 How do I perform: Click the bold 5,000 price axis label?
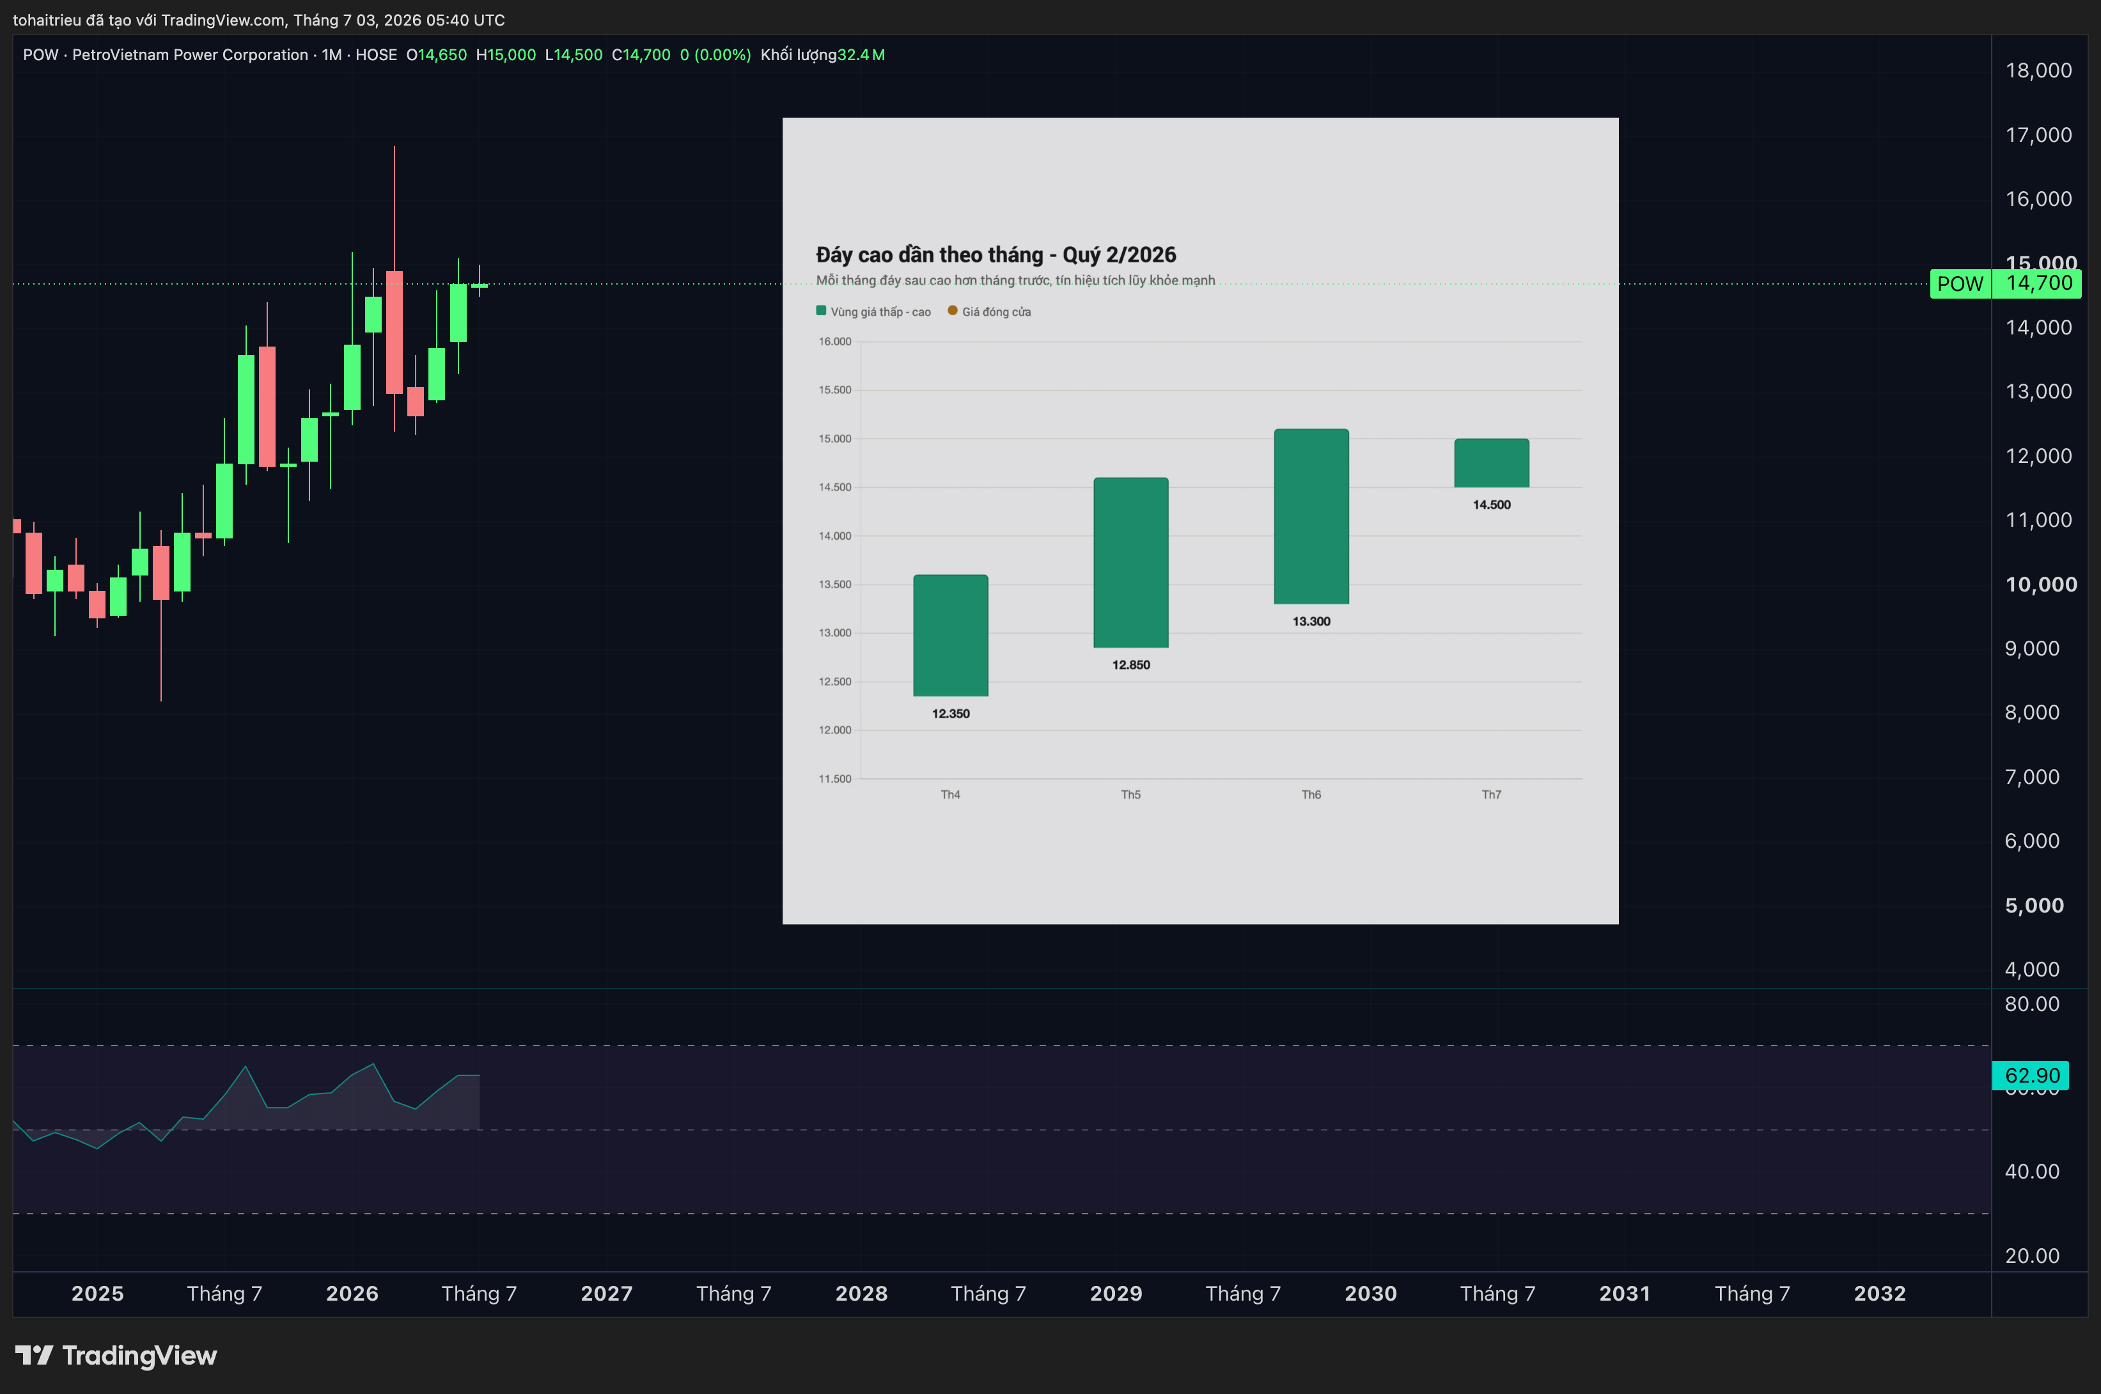pyautogui.click(x=2033, y=905)
